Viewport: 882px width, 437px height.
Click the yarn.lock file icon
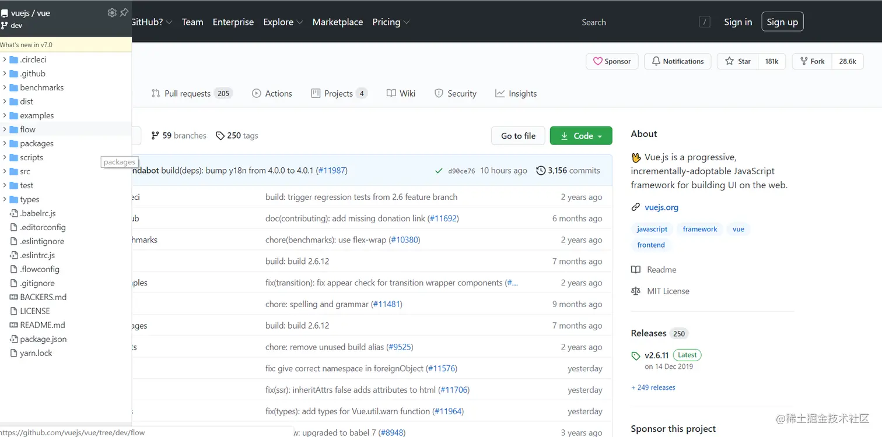click(14, 353)
